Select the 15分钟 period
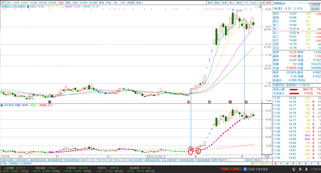321x173 pixels. pos(33,3)
